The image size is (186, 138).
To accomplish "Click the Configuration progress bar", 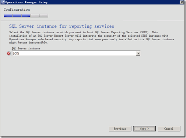I will (x=26, y=16).
